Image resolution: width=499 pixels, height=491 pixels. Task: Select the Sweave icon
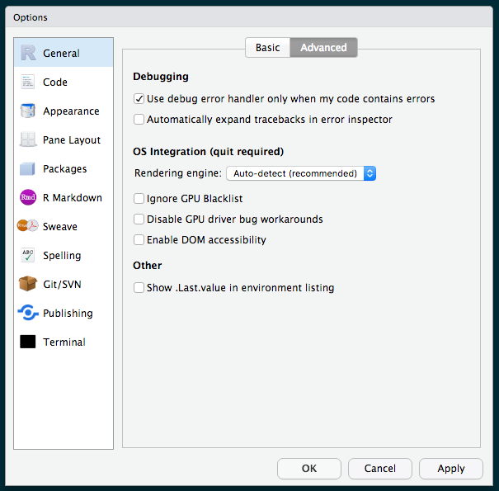point(28,226)
